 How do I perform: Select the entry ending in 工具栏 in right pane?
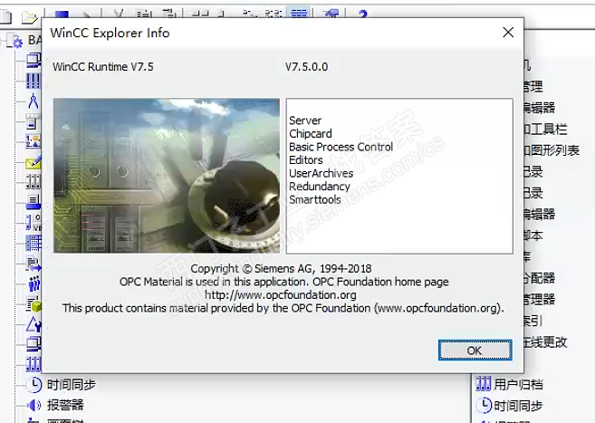point(546,129)
